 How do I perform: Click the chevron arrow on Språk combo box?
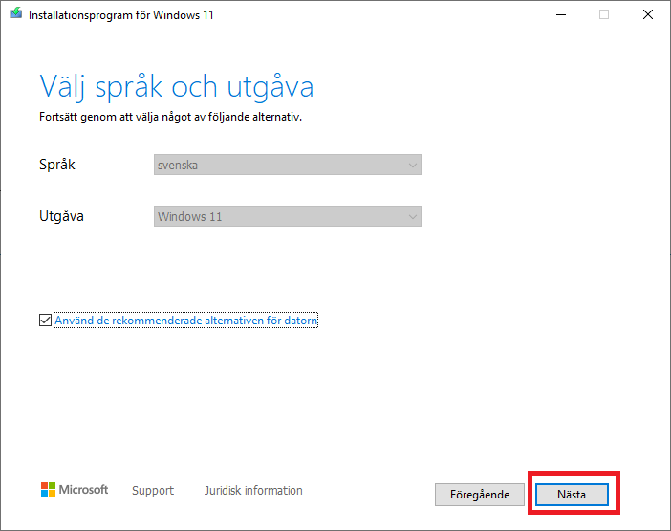(412, 166)
